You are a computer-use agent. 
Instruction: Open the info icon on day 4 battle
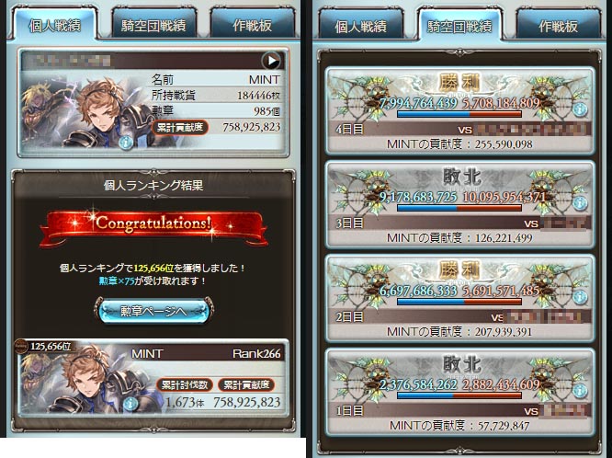tap(580, 109)
